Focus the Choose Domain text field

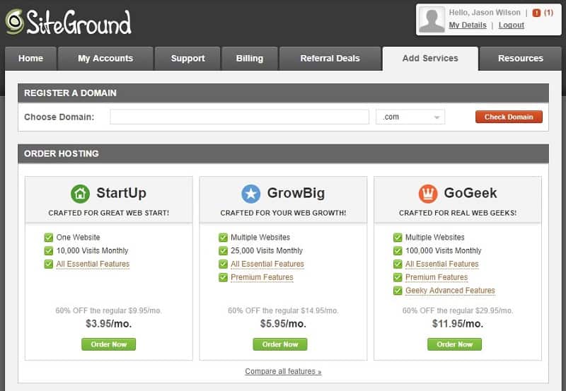(x=239, y=117)
